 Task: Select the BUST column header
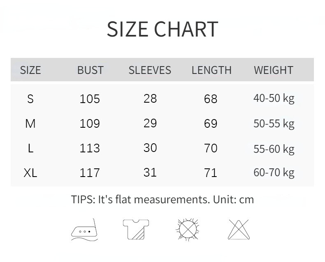pos(91,70)
